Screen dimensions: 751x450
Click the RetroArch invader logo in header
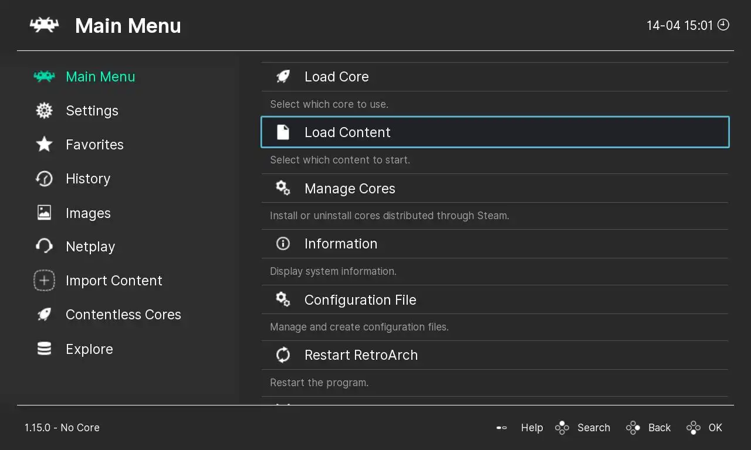44,25
